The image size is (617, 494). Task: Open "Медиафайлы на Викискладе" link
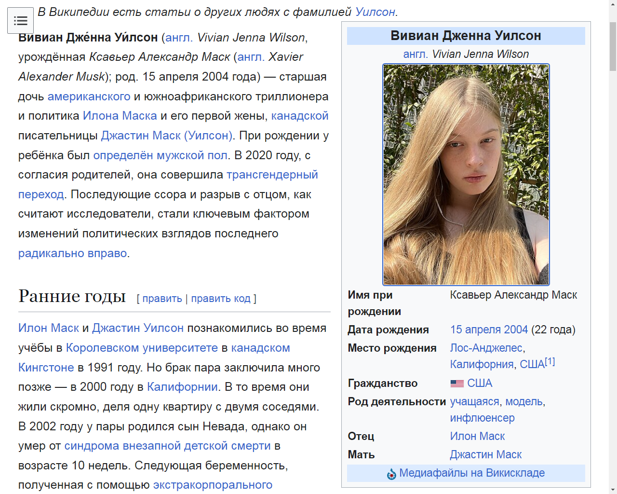pyautogui.click(x=472, y=473)
